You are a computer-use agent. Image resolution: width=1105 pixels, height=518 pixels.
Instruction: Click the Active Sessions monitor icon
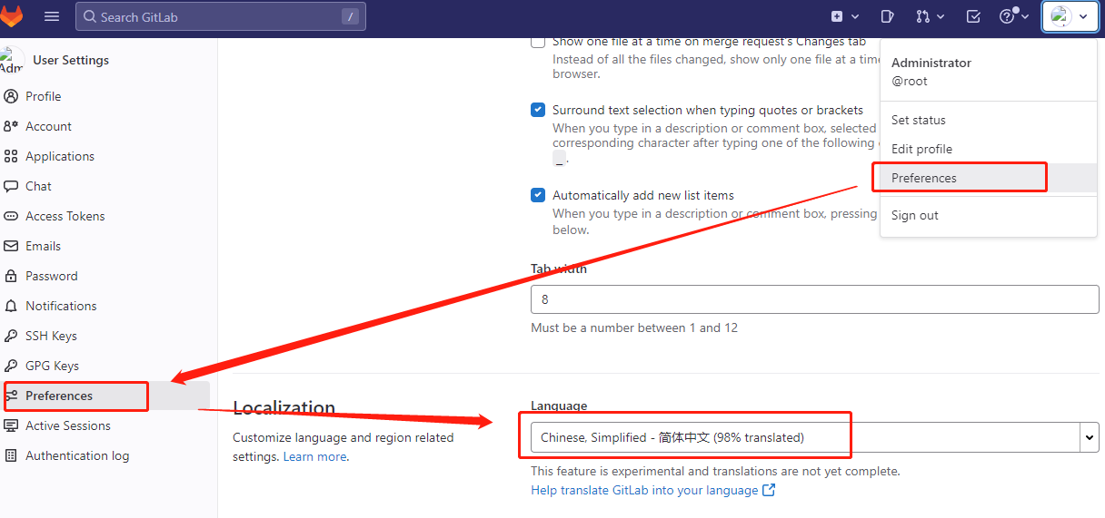pos(11,425)
